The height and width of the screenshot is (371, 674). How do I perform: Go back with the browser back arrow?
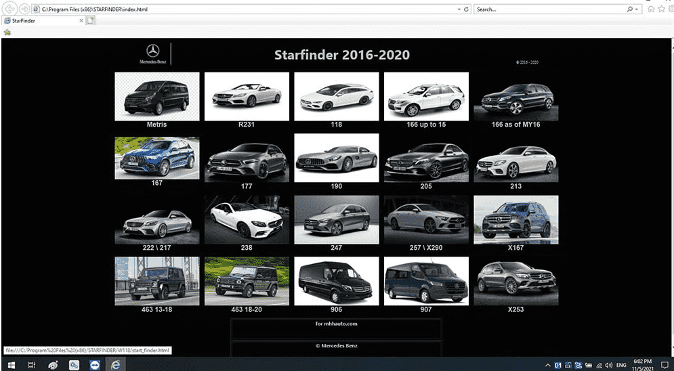point(11,9)
